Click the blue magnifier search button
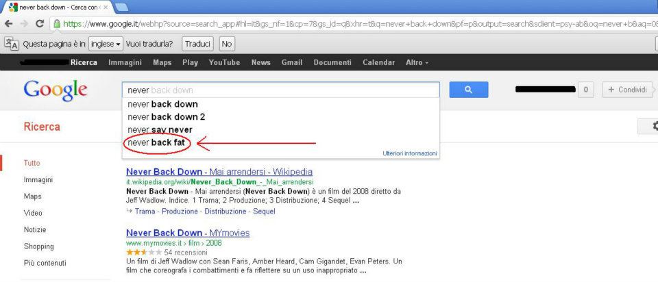Image resolution: width=658 pixels, height=282 pixels. tap(468, 90)
